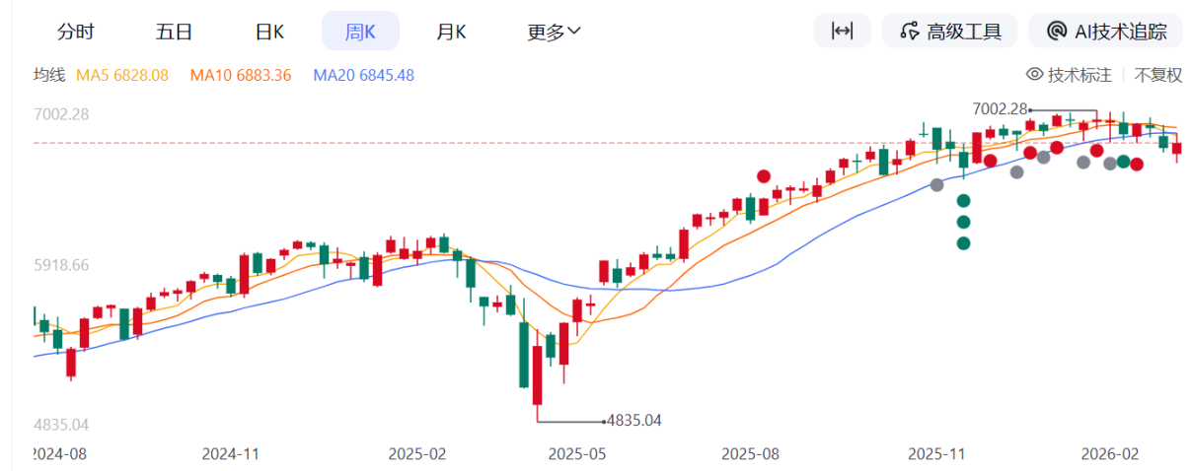This screenshot has width=1191, height=471.
Task: Click the MA10 6883.36 indicator label
Action: point(240,75)
